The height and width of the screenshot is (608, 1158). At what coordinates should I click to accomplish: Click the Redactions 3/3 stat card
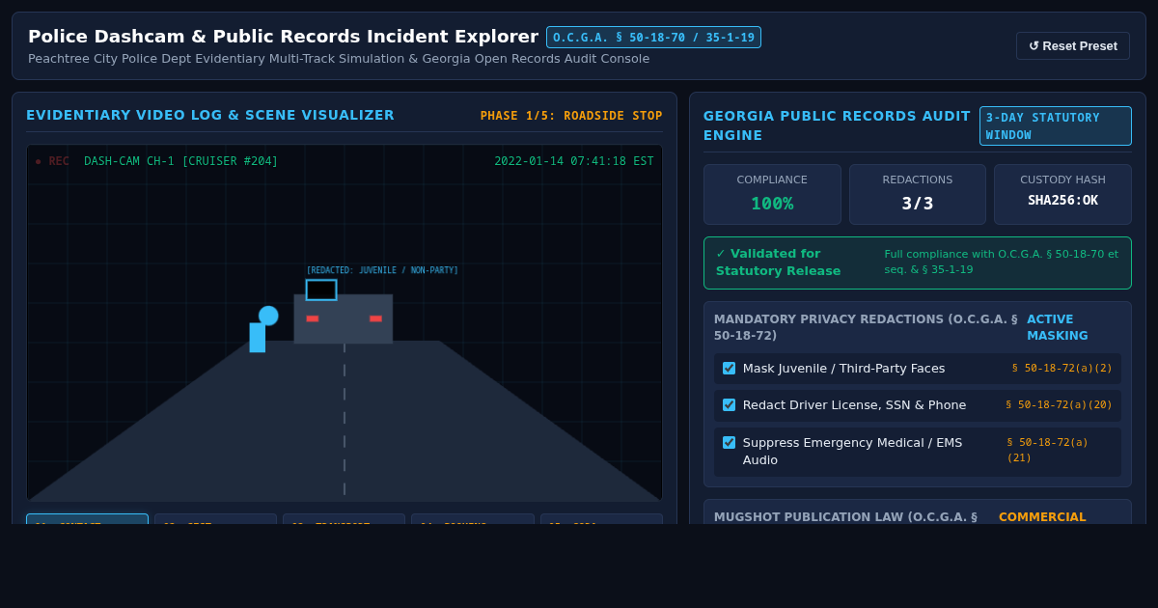(917, 194)
